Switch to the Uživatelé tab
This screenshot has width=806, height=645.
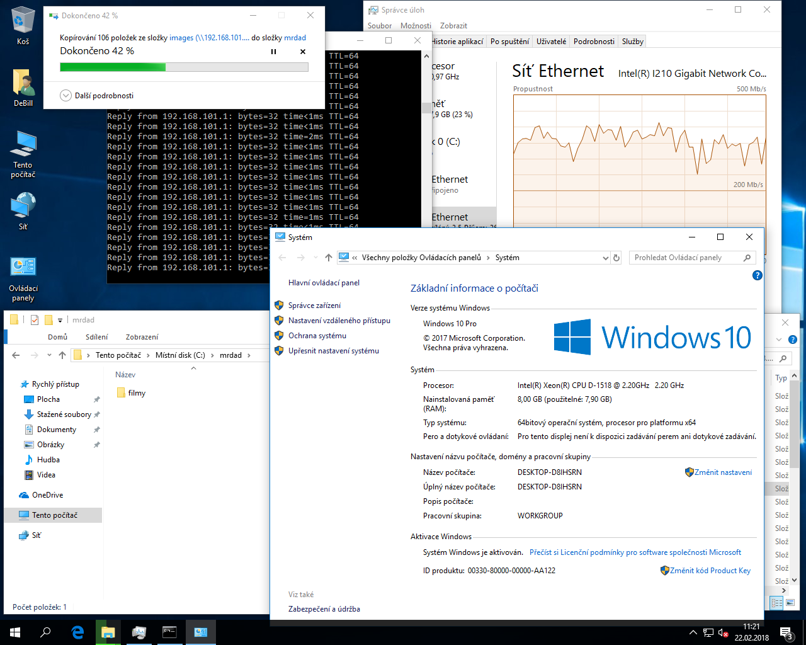point(552,42)
